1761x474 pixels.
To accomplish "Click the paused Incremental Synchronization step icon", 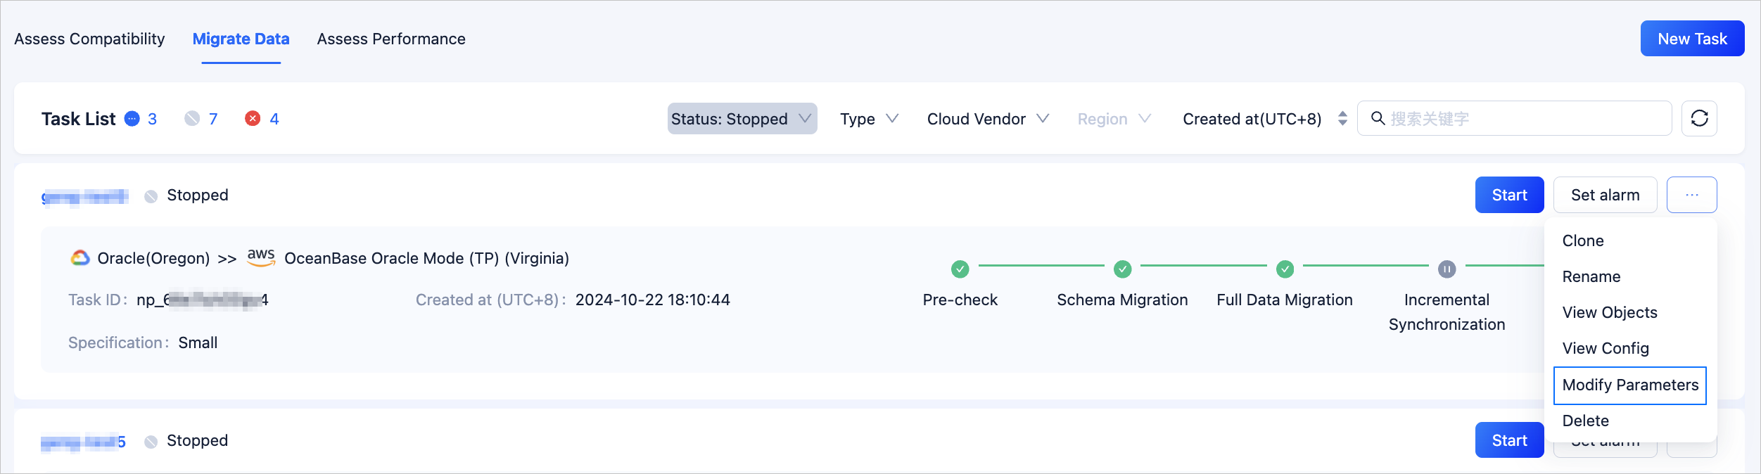I will pyautogui.click(x=1447, y=269).
